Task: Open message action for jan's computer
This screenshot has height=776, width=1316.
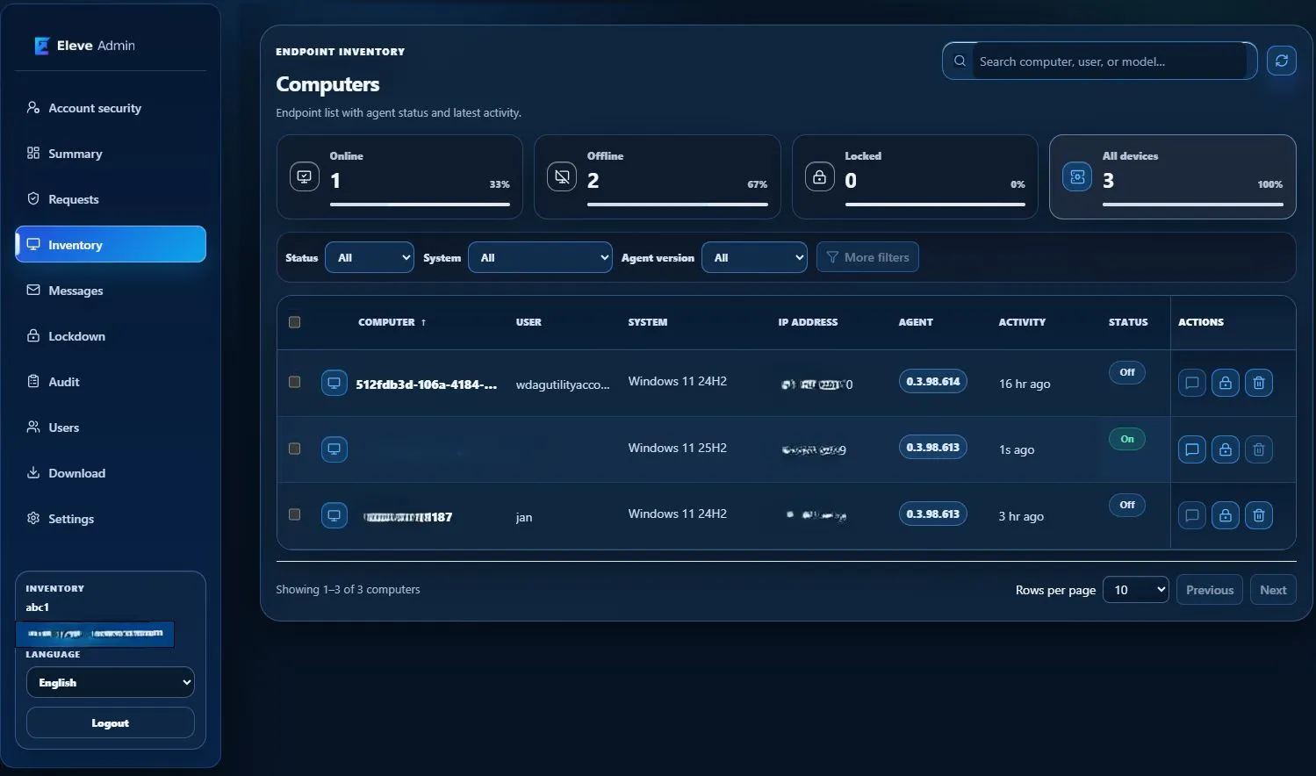Action: (1191, 515)
